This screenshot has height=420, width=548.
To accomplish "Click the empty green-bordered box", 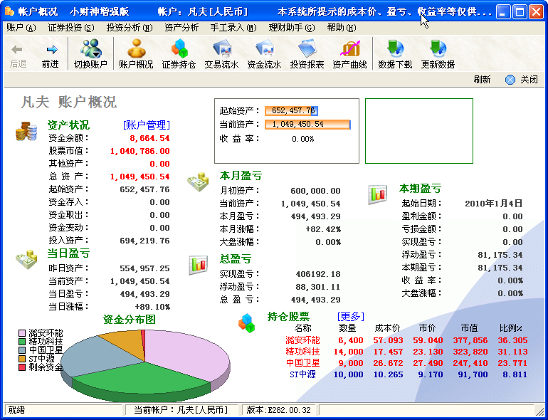I will (419, 131).
